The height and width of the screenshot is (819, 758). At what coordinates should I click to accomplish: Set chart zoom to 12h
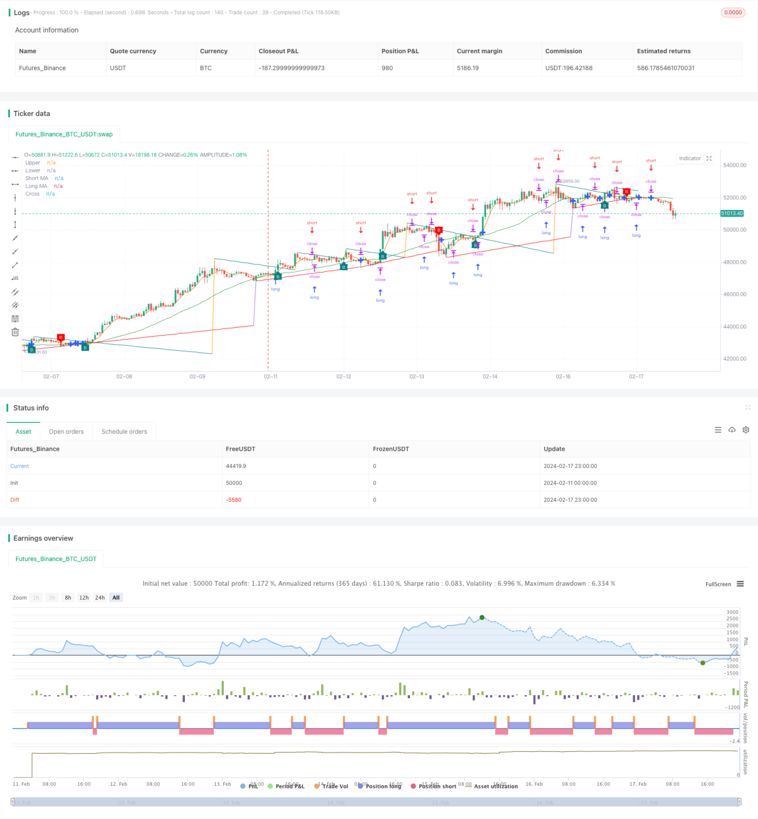tap(84, 598)
